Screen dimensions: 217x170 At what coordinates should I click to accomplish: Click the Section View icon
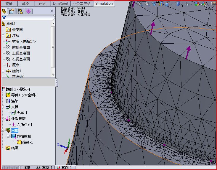click(x=160, y=4)
